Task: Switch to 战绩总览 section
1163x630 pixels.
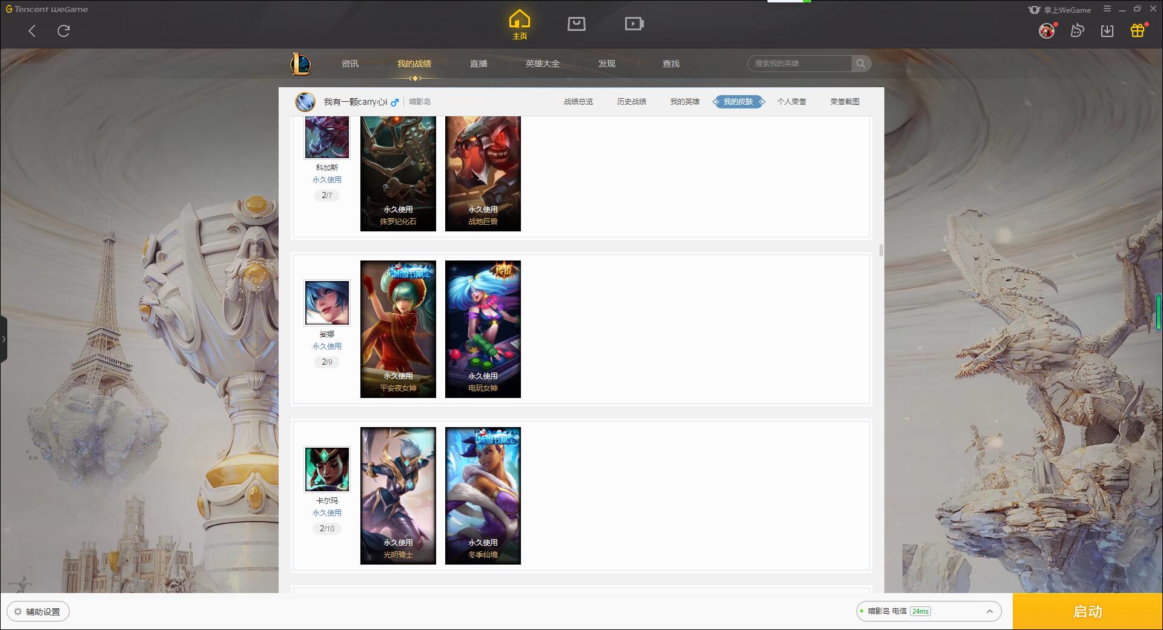Action: [578, 102]
